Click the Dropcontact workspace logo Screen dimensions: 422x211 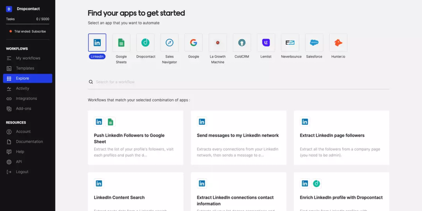(x=9, y=9)
